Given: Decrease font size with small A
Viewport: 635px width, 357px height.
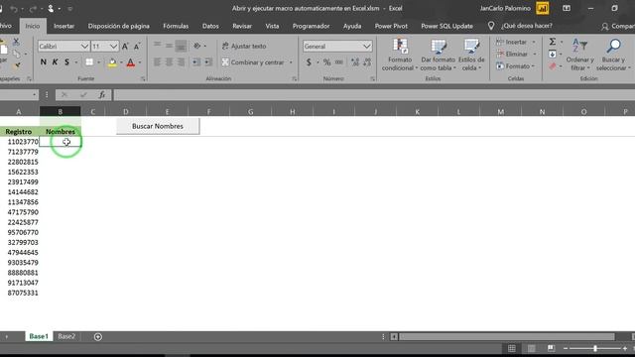Looking at the screenshot, I should click(x=137, y=47).
